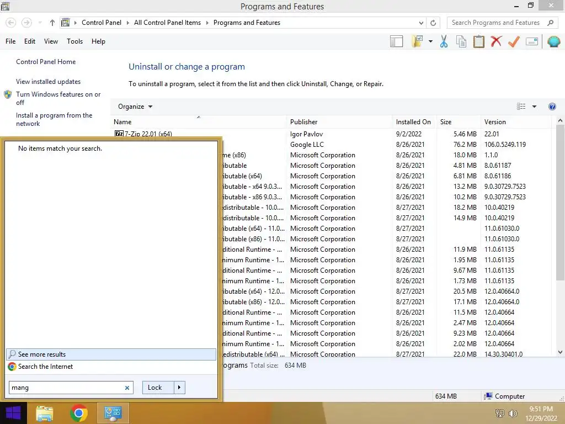565x424 pixels.
Task: Open the blue Help icon
Action: pos(552,107)
